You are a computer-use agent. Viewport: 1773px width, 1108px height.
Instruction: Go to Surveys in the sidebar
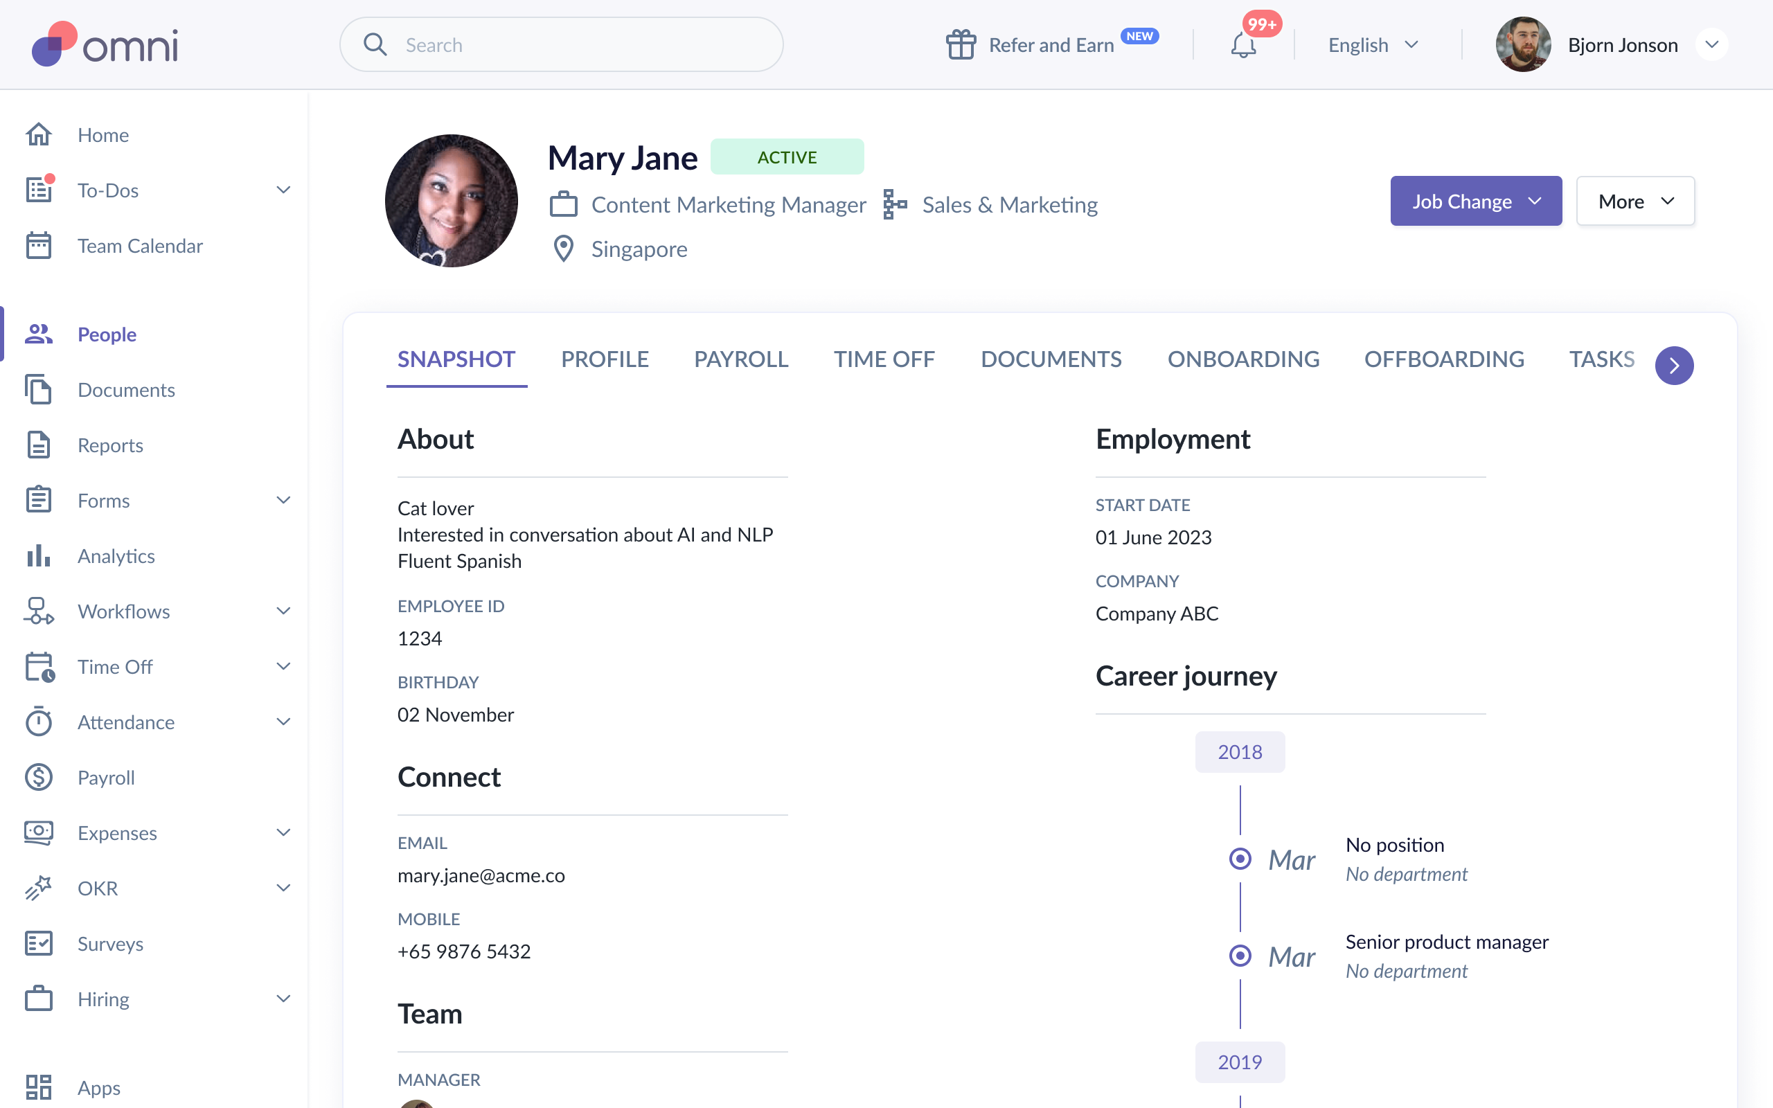(x=110, y=943)
